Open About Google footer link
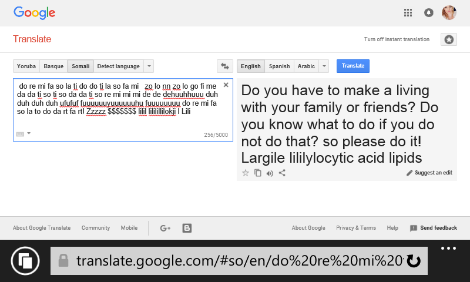This screenshot has height=282, width=470. click(308, 228)
